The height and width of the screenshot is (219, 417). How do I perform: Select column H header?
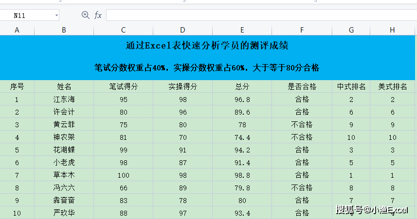(x=392, y=30)
